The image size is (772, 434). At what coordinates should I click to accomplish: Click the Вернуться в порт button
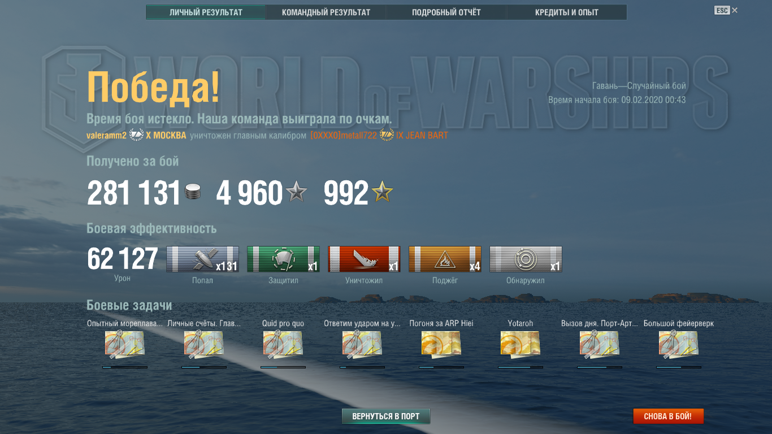point(386,416)
